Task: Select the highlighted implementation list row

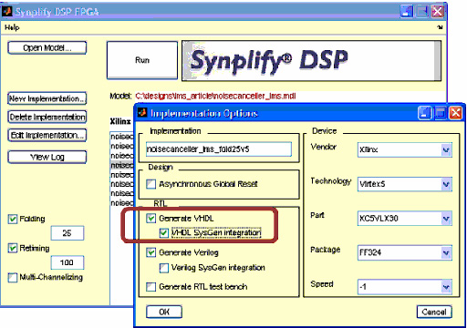Action: click(122, 165)
